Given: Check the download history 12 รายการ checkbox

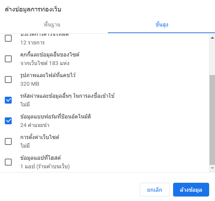Looking at the screenshot, I should tap(8, 38).
